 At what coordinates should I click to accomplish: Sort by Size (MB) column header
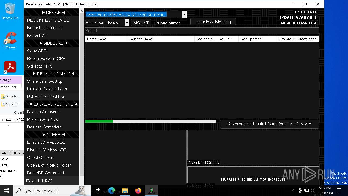[287, 39]
